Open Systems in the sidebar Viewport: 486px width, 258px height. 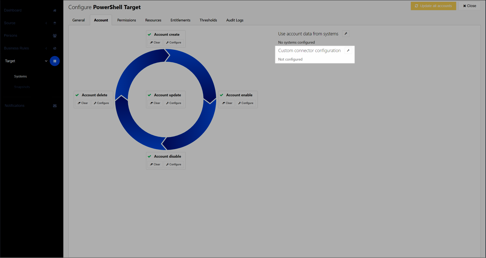coord(21,76)
